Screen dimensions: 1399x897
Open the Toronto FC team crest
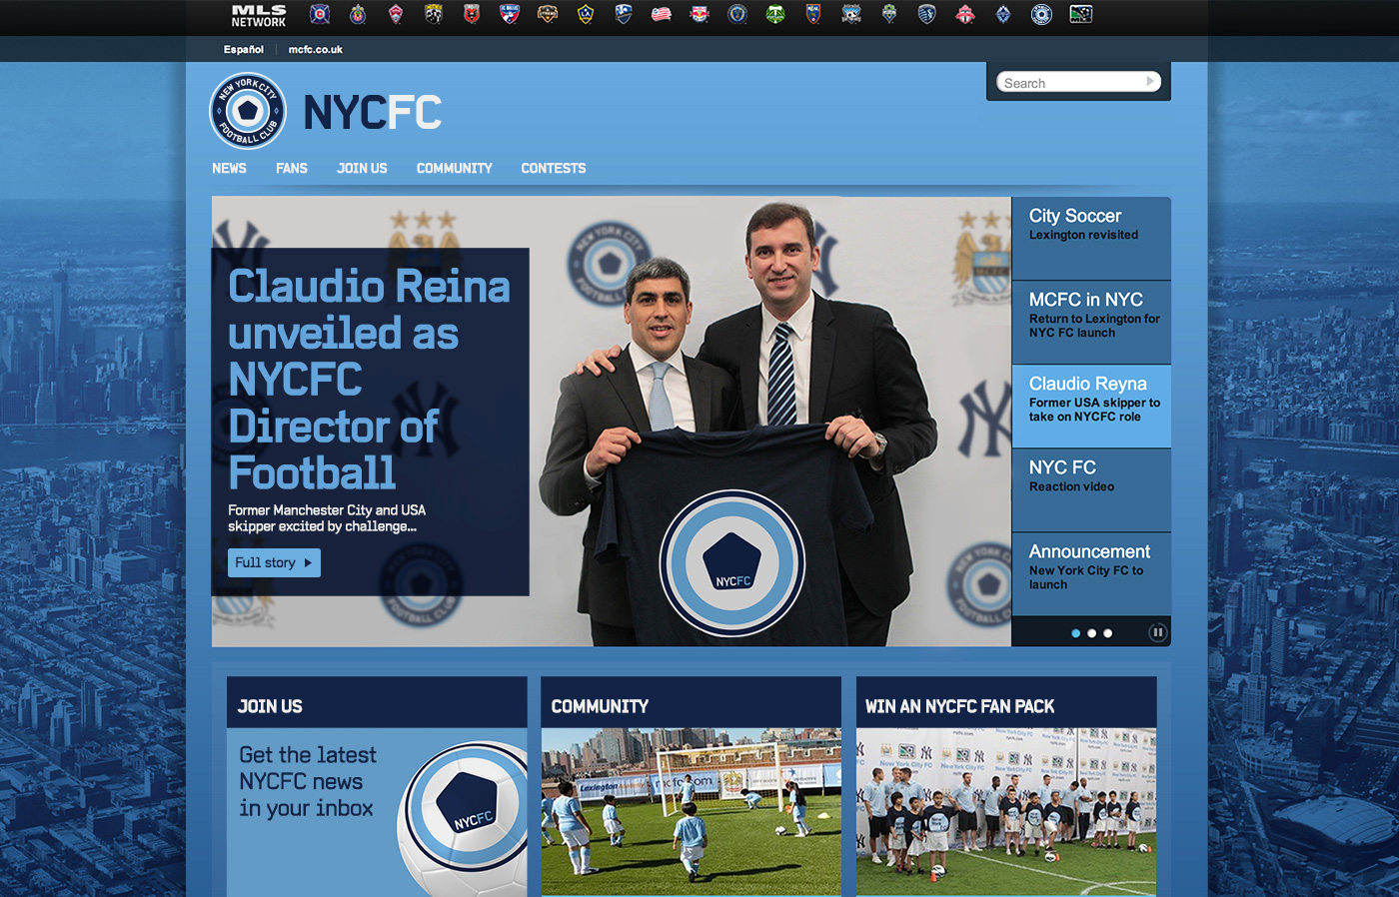tap(965, 14)
